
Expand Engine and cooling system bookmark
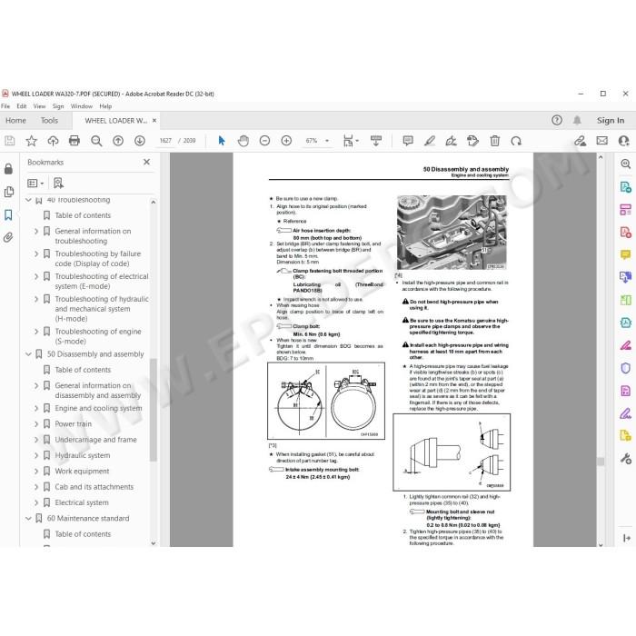tap(36, 408)
